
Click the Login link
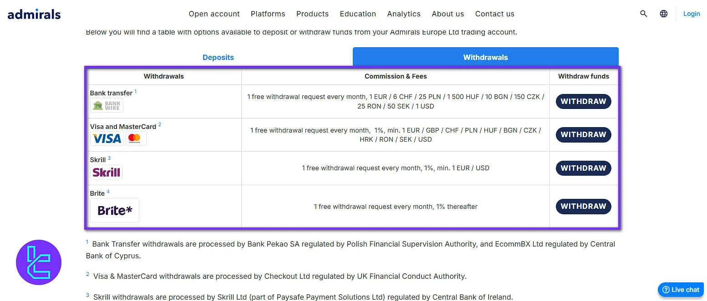pos(692,14)
